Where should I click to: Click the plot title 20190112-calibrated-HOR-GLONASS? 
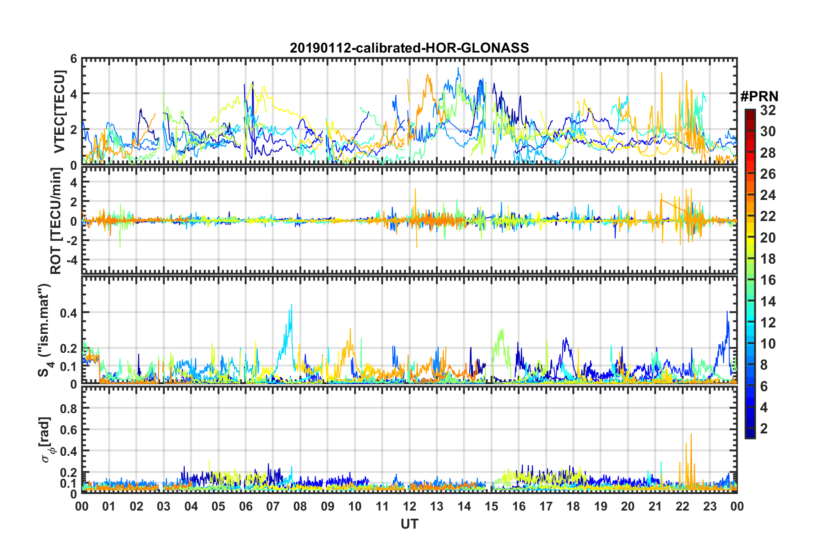(x=409, y=48)
